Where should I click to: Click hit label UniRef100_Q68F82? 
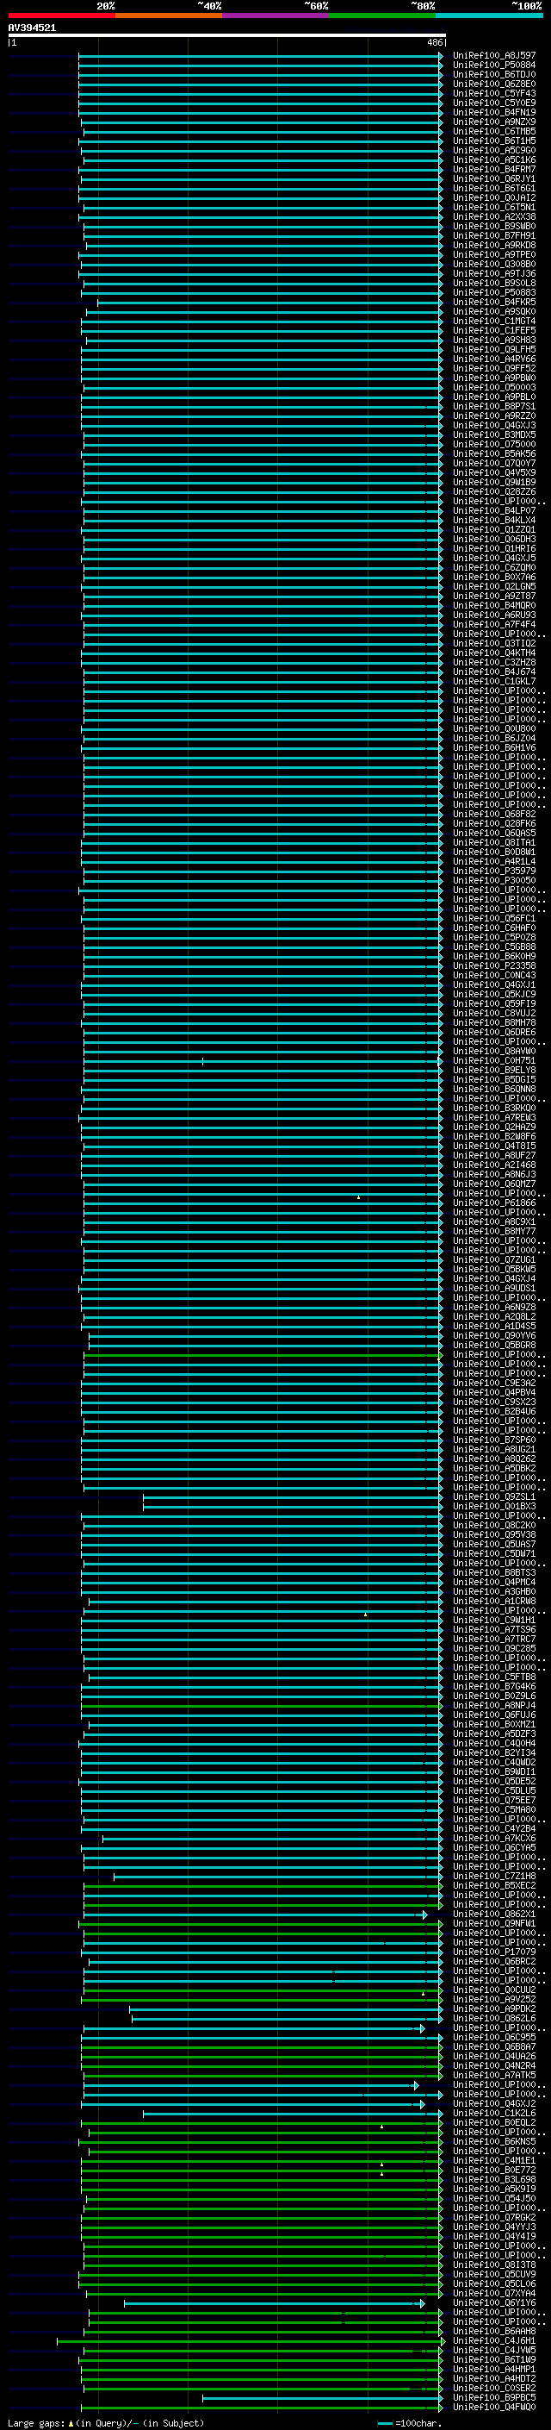pyautogui.click(x=494, y=814)
